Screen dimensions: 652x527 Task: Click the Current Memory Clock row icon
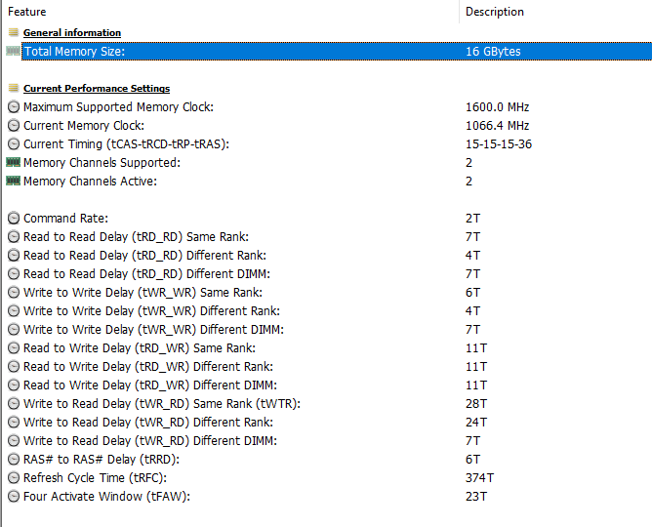pyautogui.click(x=13, y=125)
